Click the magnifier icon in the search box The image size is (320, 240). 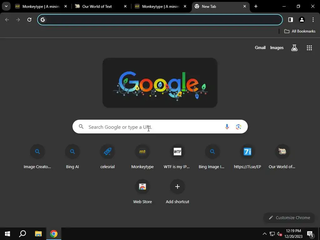[x=81, y=127]
